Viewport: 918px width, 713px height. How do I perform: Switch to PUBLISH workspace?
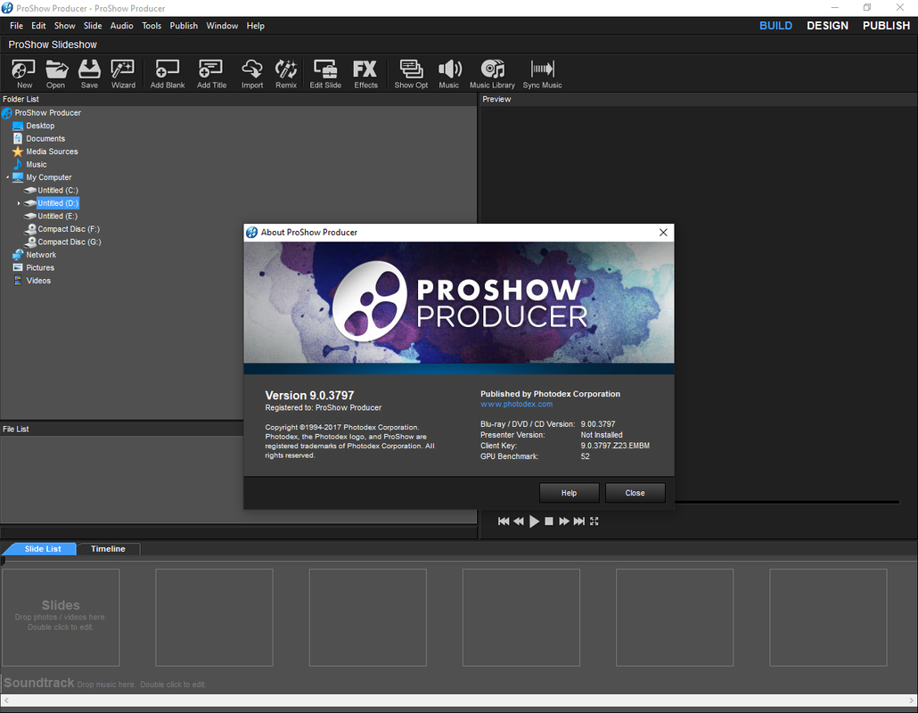click(x=887, y=26)
